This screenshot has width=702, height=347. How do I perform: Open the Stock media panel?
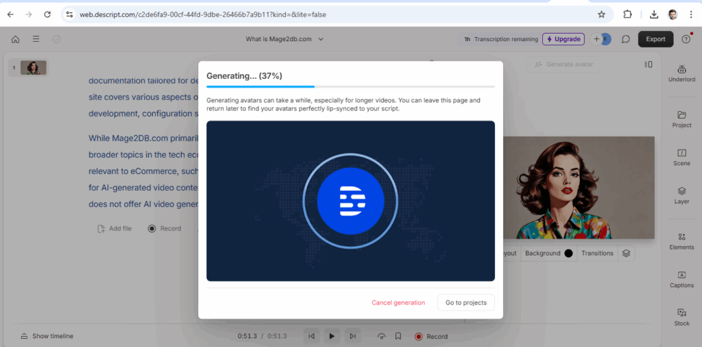point(681,317)
